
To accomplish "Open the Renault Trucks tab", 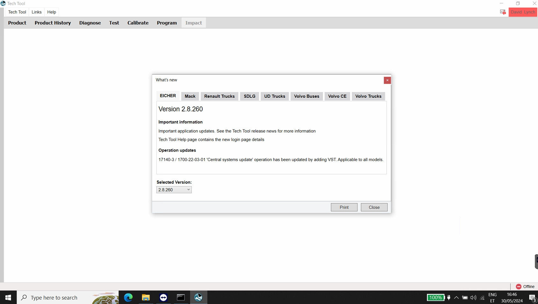I will tap(219, 96).
